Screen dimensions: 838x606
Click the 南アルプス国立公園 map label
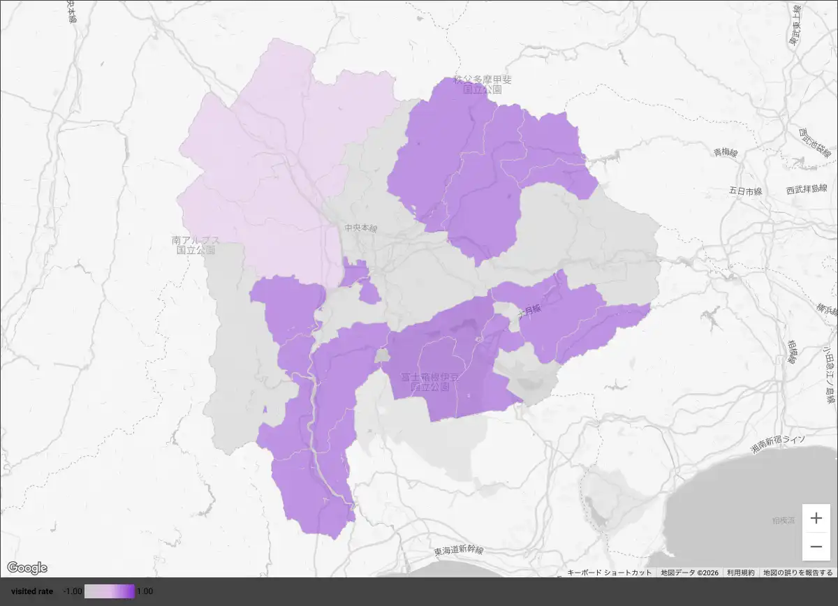196,244
